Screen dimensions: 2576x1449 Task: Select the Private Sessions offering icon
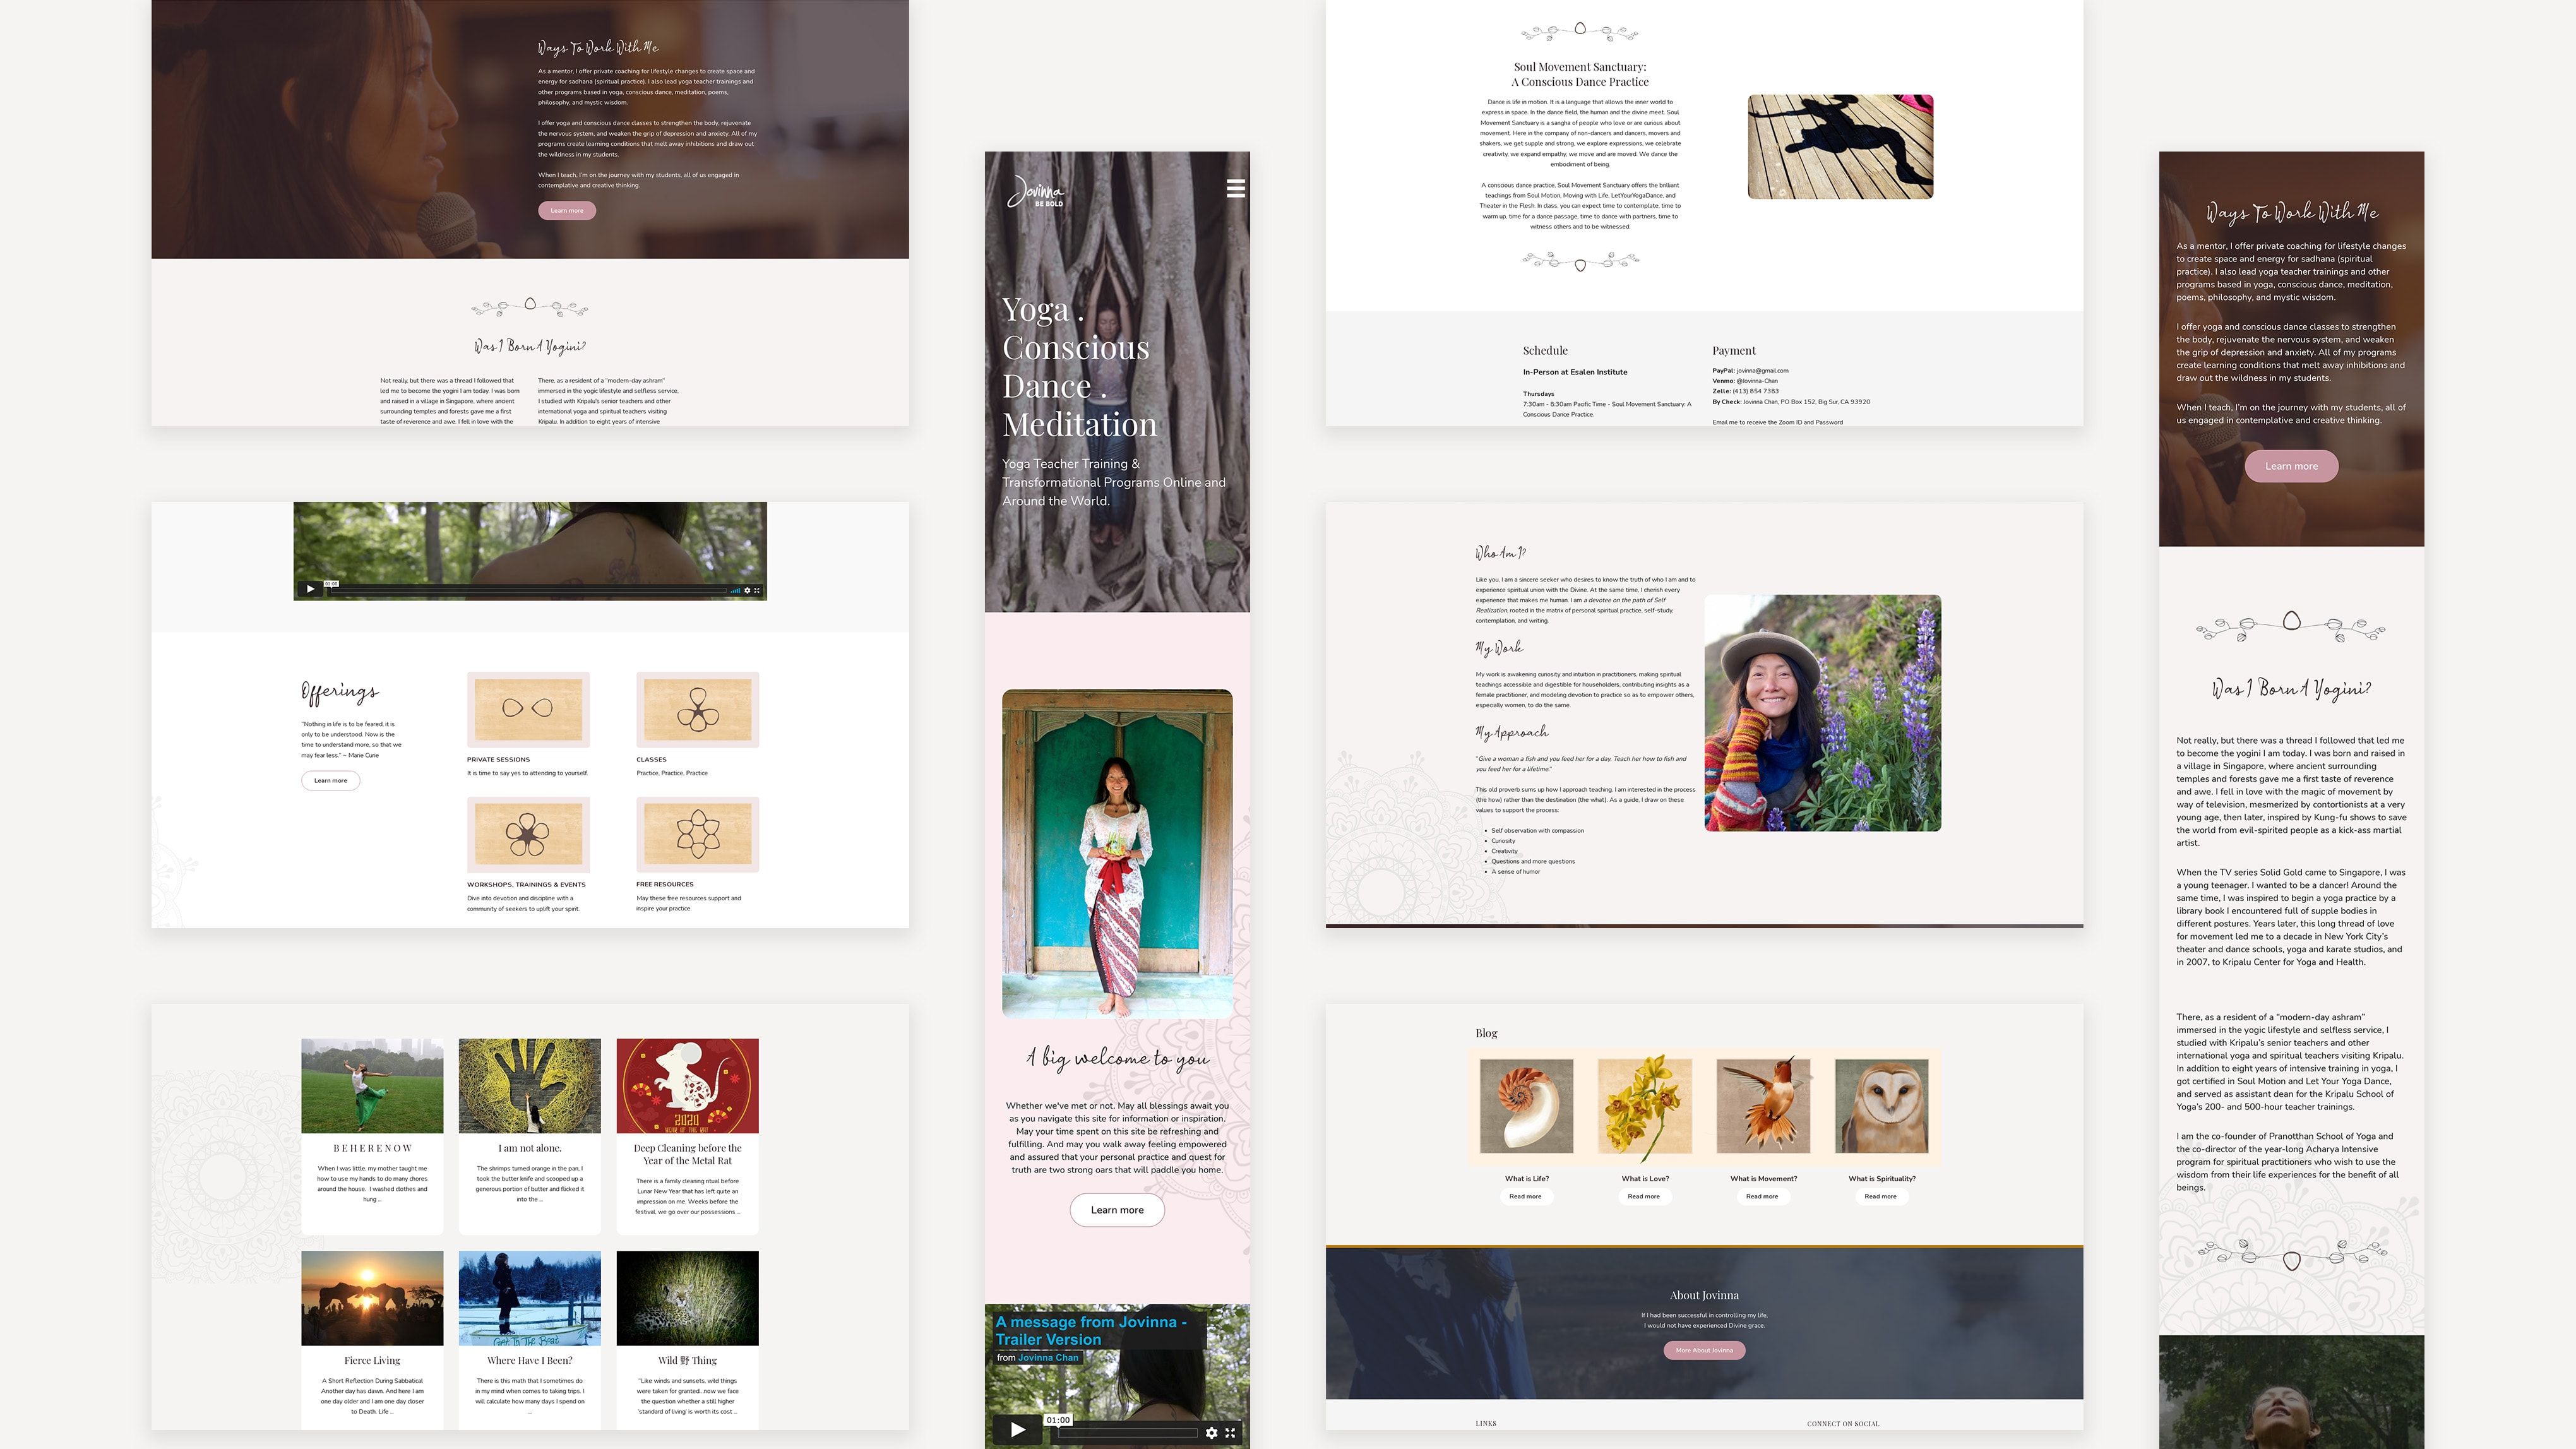click(x=528, y=710)
